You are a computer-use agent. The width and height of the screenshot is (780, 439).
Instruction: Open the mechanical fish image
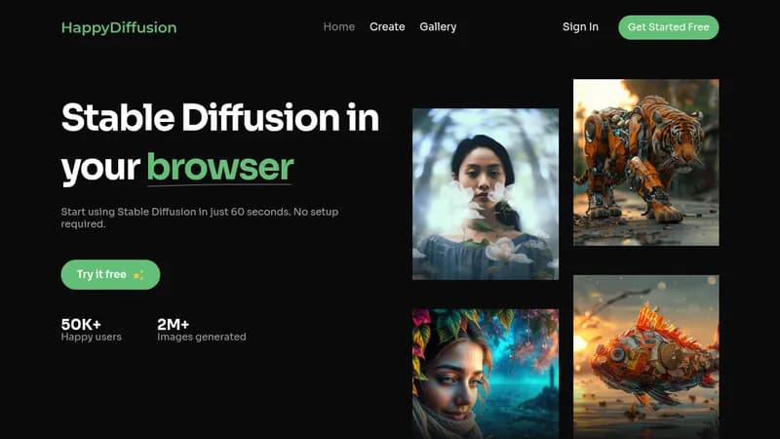point(646,357)
